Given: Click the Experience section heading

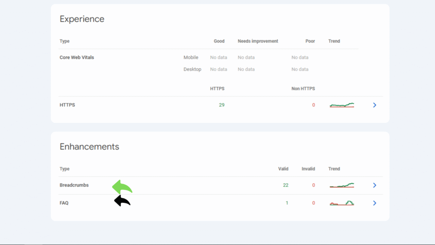Looking at the screenshot, I should pos(82,19).
